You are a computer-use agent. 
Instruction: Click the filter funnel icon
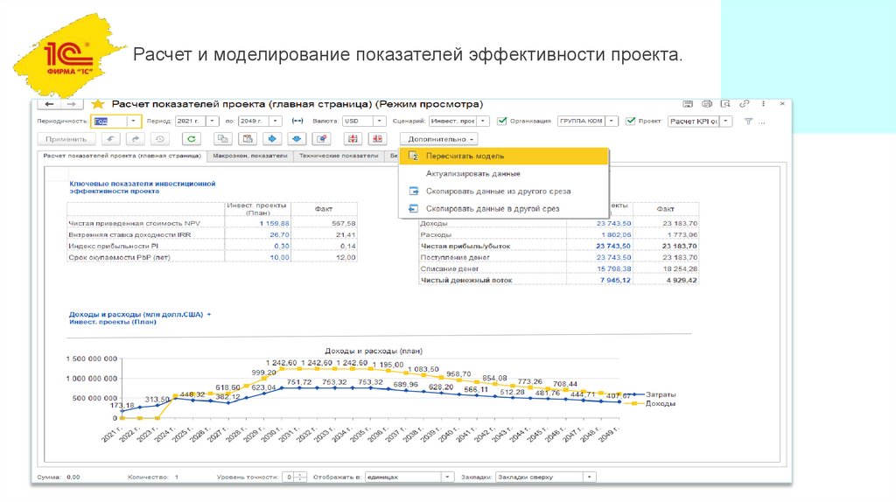pyautogui.click(x=748, y=121)
